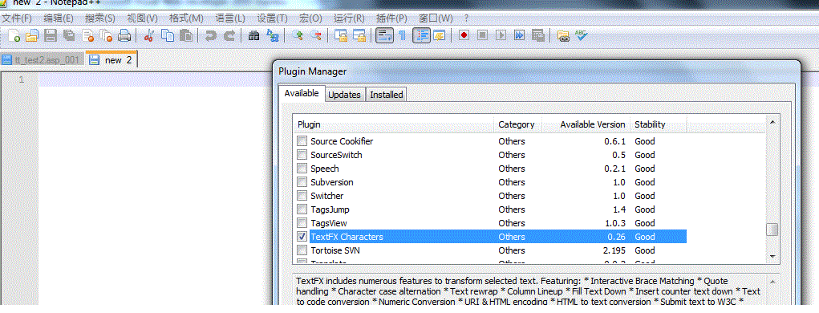This screenshot has width=819, height=313.
Task: Click the Open file folder icon
Action: click(x=32, y=35)
